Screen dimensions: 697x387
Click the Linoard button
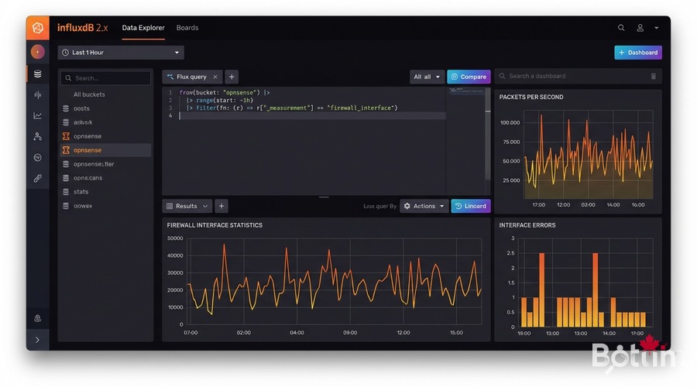point(471,206)
